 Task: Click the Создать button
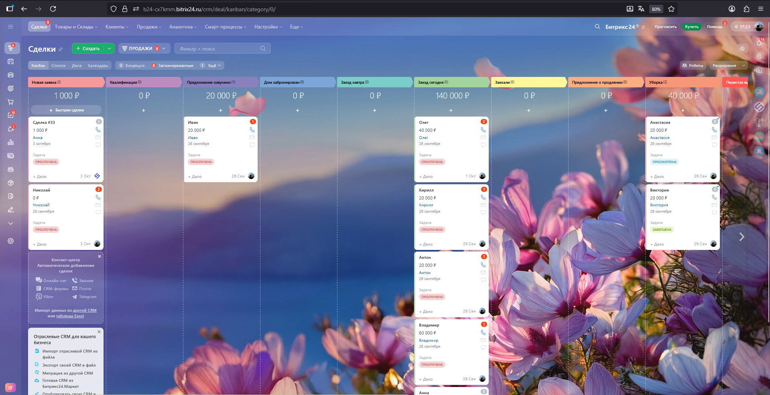click(x=88, y=48)
